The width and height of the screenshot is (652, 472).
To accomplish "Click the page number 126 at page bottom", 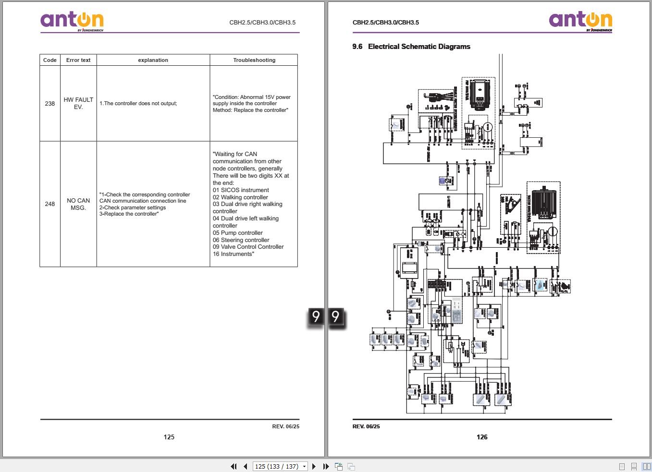I will (x=482, y=437).
